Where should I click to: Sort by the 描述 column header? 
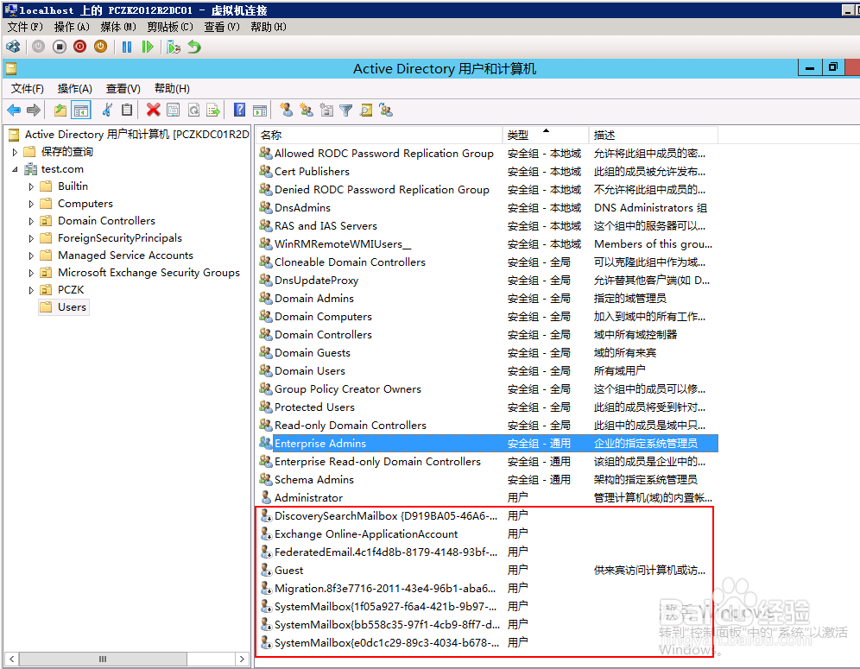(x=654, y=135)
